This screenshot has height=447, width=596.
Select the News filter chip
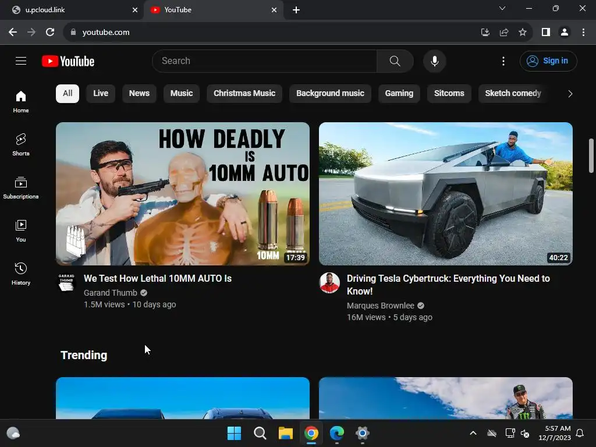click(x=139, y=94)
